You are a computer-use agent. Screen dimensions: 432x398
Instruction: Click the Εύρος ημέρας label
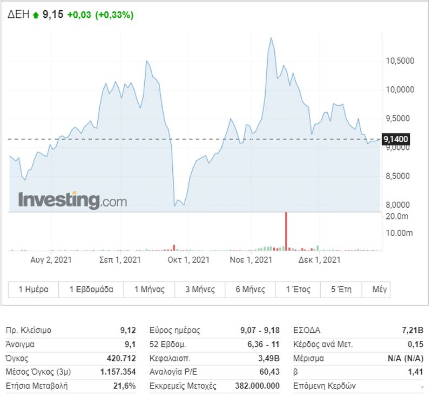pyautogui.click(x=175, y=330)
